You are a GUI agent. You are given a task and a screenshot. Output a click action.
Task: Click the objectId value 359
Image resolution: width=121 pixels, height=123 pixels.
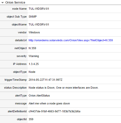[x=31, y=119]
